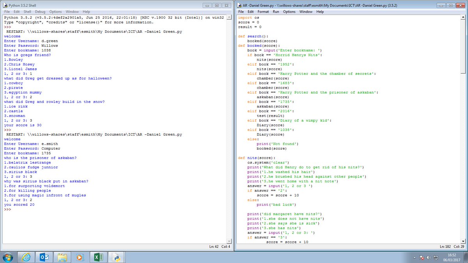This screenshot has height=263, width=468.
Task: Click 'Ln: 42 Col: 4' shell status bar
Action: [220, 247]
